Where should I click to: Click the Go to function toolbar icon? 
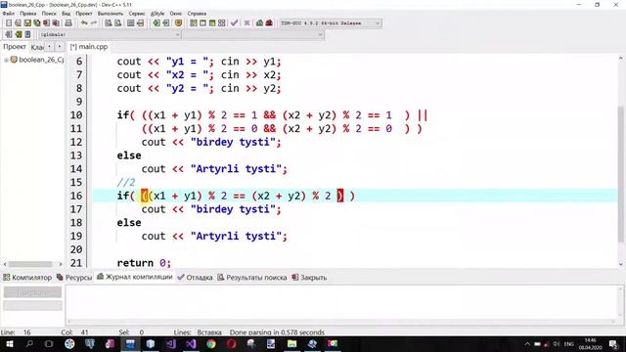pos(130,23)
